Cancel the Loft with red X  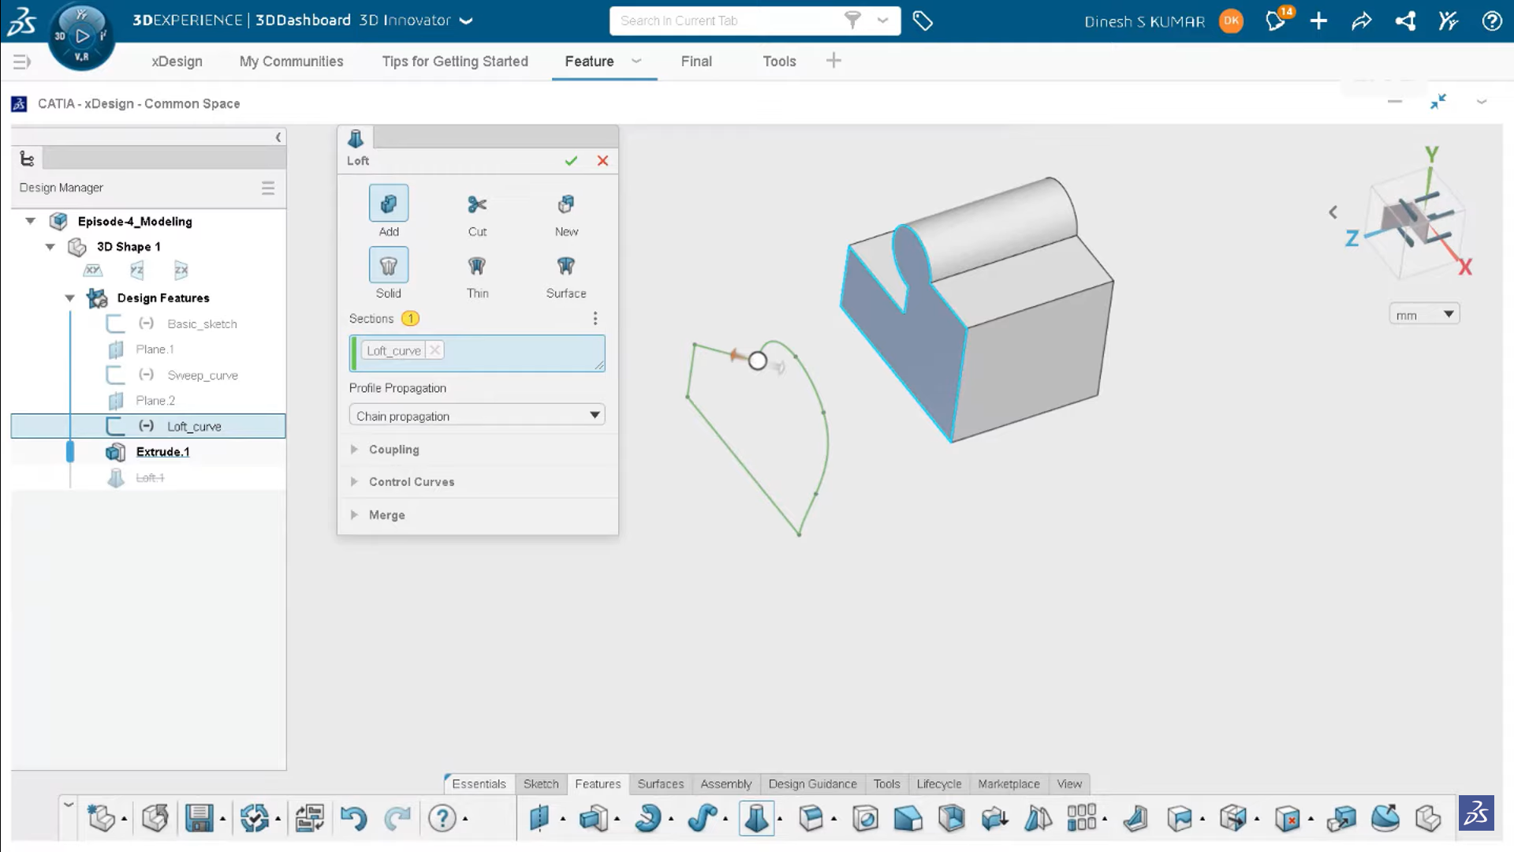tap(602, 161)
